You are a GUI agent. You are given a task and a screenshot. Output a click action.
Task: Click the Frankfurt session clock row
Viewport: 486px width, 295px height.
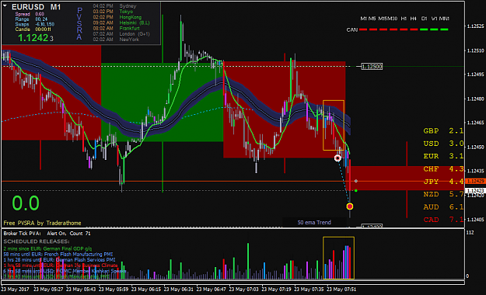(x=116, y=29)
